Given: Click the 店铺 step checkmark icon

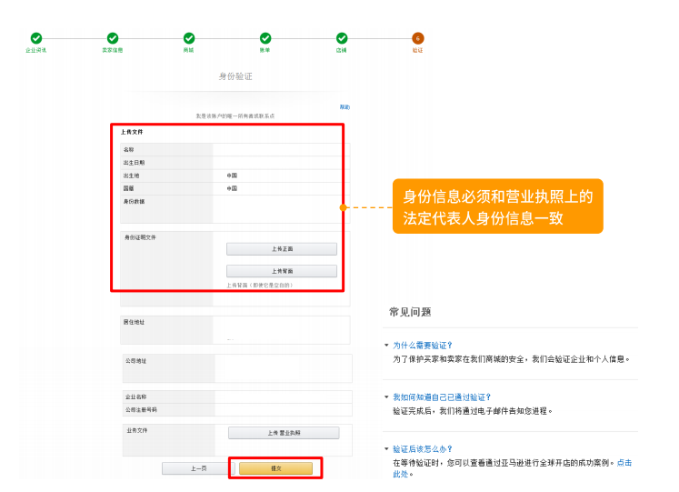Looking at the screenshot, I should [x=342, y=38].
